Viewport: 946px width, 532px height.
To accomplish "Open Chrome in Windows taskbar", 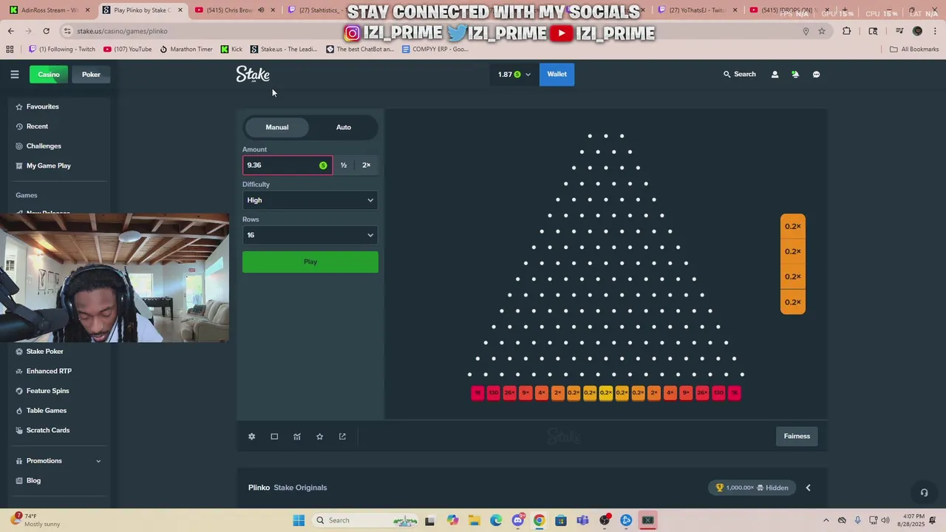I will point(539,520).
